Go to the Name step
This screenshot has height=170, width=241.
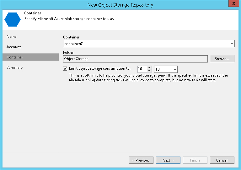12,37
